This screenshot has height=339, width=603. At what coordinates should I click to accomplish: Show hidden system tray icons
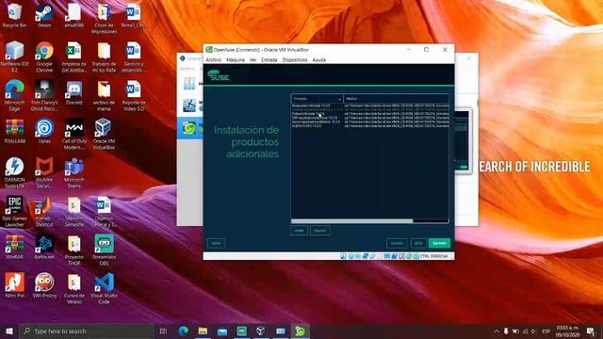497,331
